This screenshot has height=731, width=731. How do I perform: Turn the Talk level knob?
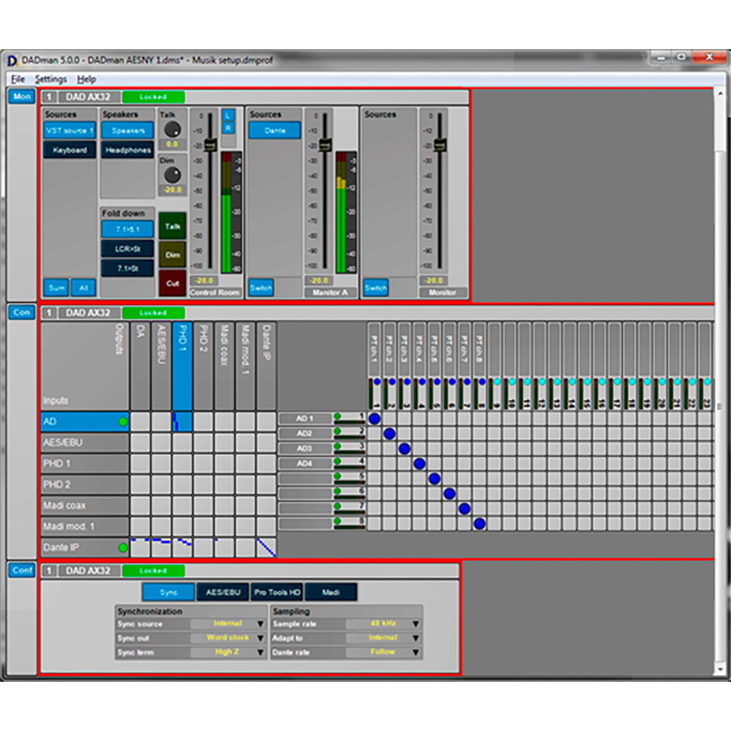[172, 129]
